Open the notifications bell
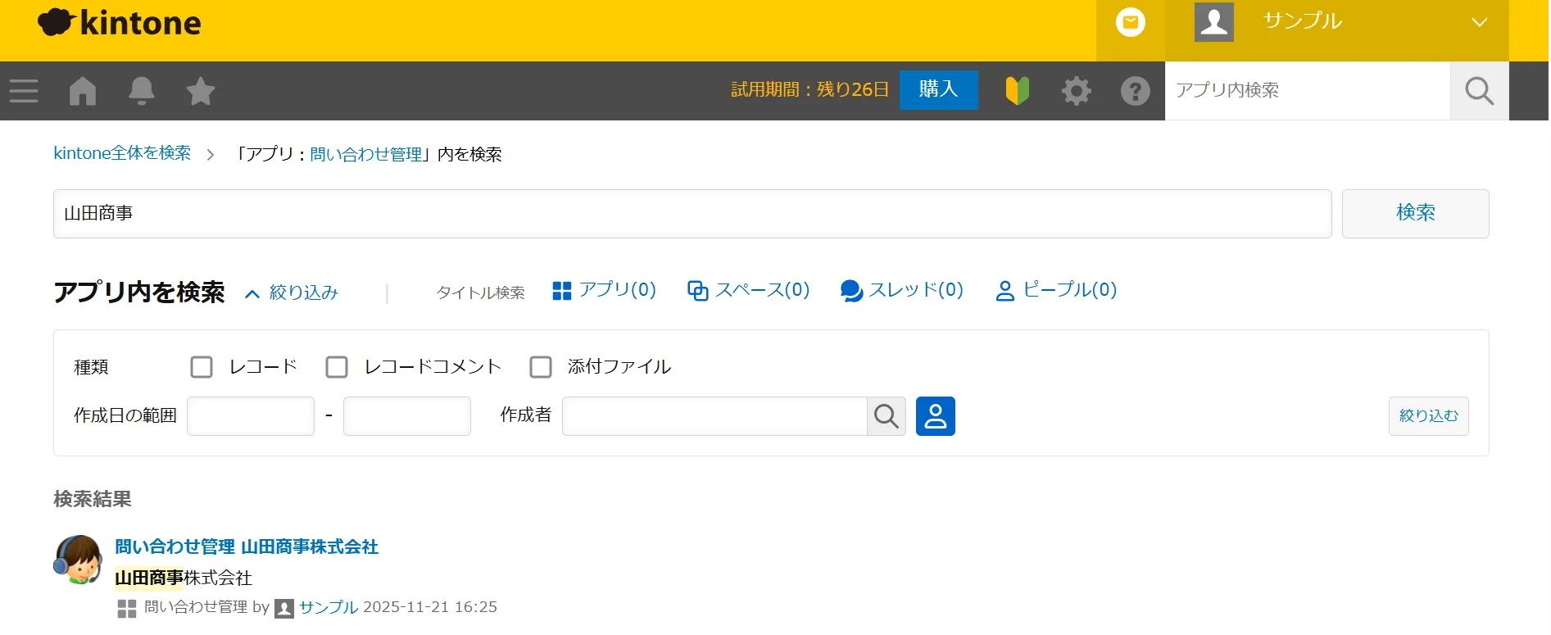This screenshot has height=635, width=1551. pyautogui.click(x=142, y=91)
